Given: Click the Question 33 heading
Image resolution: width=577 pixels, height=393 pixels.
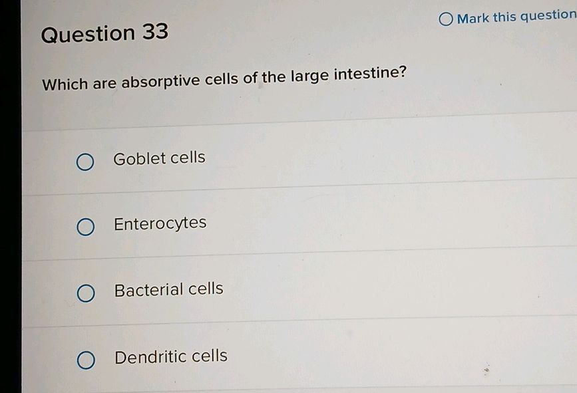Looking at the screenshot, I should [x=104, y=33].
